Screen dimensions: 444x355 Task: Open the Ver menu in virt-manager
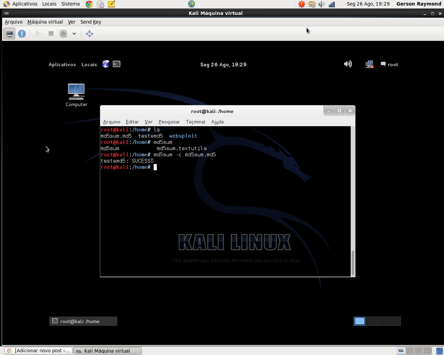(71, 22)
